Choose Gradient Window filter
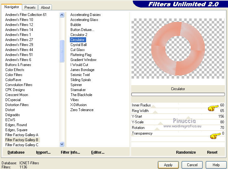The width and height of the screenshot is (228, 169). pos(83,60)
